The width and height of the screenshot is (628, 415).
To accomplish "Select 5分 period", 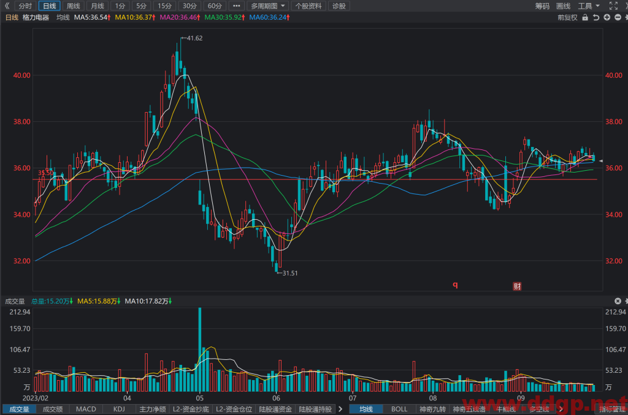I will click(x=142, y=6).
